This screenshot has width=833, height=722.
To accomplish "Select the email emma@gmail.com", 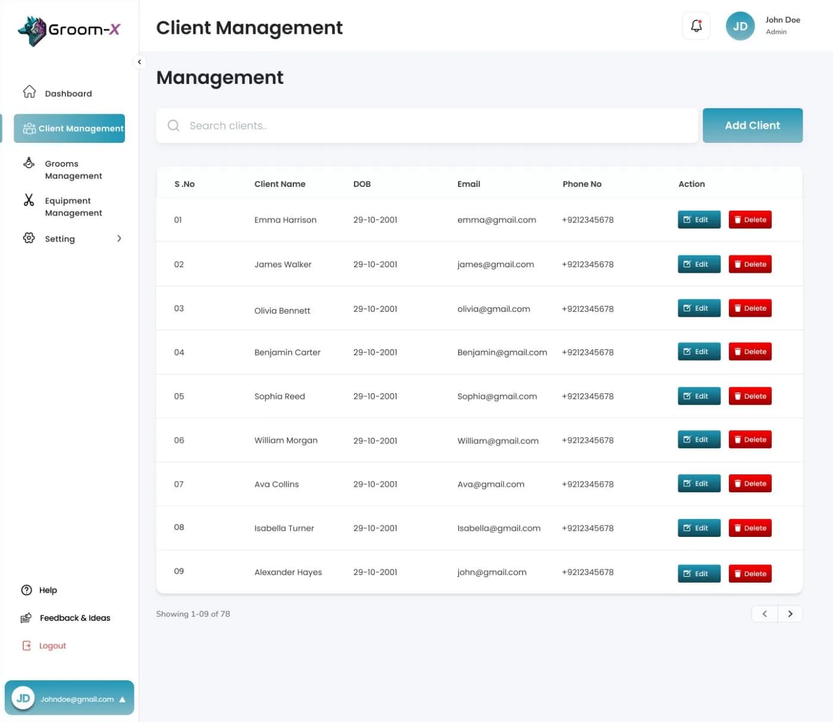I will (x=497, y=220).
